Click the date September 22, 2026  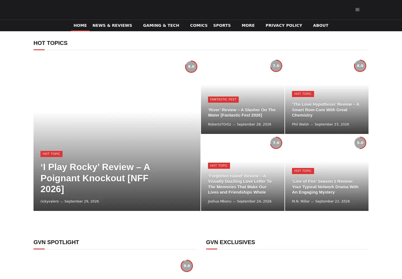pos(332,201)
